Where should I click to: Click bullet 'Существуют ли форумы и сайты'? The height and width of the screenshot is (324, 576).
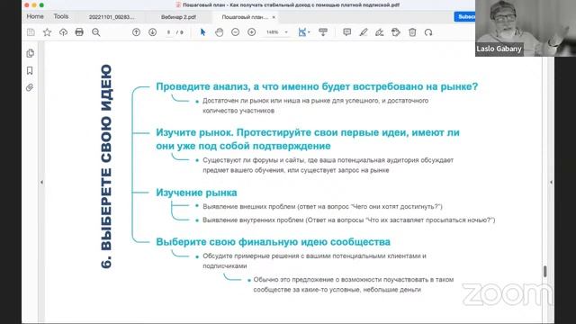tap(328, 165)
